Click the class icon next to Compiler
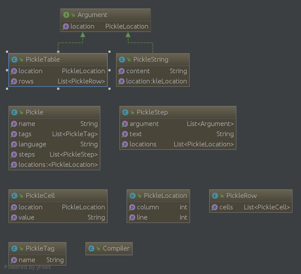The width and height of the screenshot is (301, 274). point(91,248)
